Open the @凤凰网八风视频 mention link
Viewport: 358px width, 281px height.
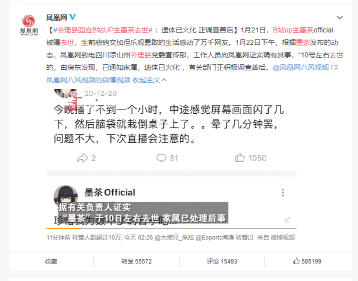tap(300, 67)
